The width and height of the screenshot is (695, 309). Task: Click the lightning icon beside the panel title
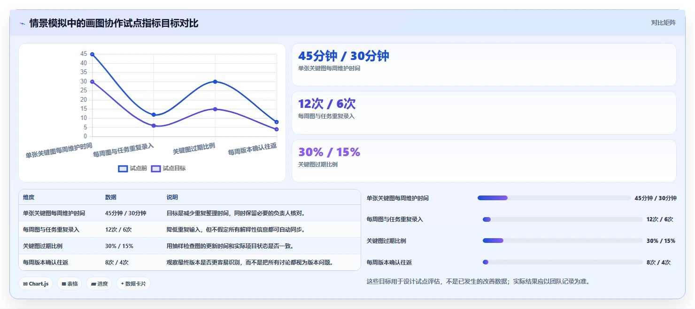click(22, 23)
